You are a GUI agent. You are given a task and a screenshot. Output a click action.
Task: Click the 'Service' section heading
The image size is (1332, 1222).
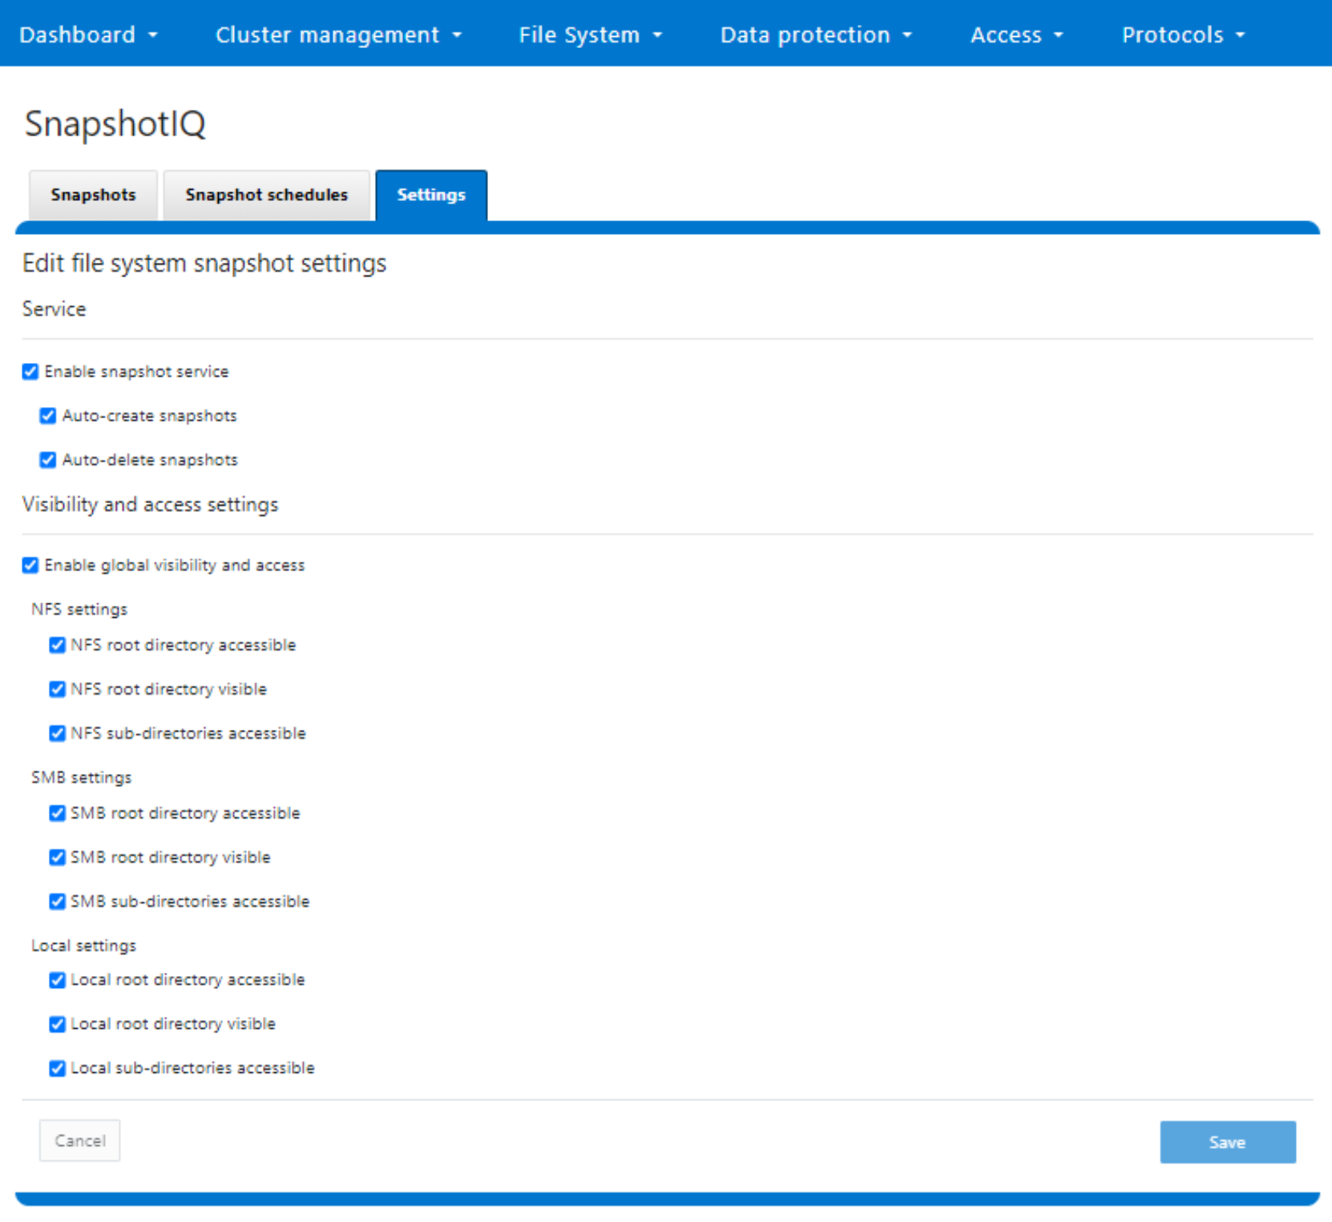pyautogui.click(x=54, y=309)
